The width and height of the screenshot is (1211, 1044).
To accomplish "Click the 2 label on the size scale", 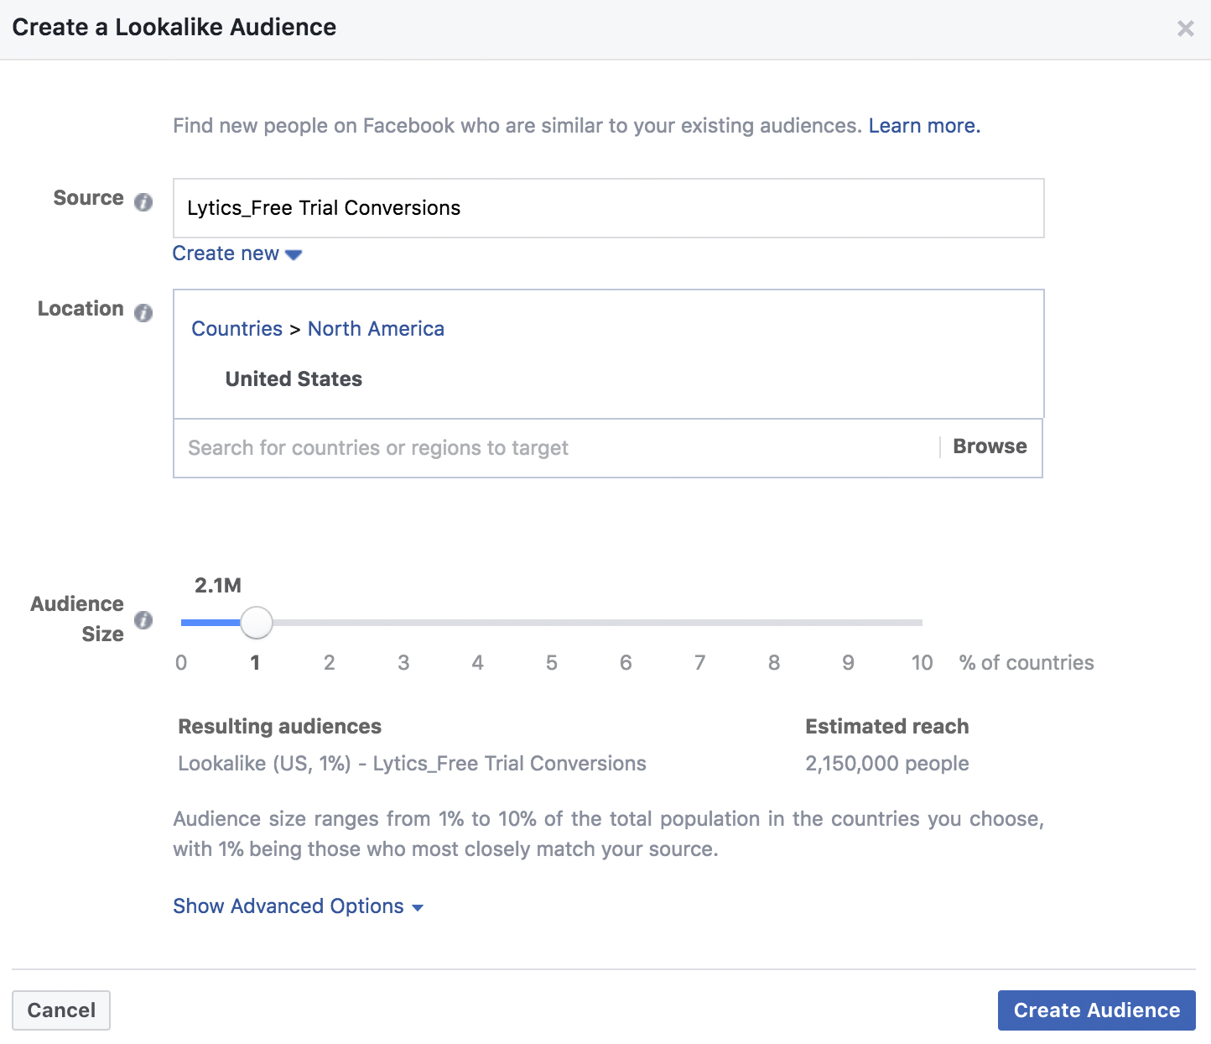I will [330, 663].
